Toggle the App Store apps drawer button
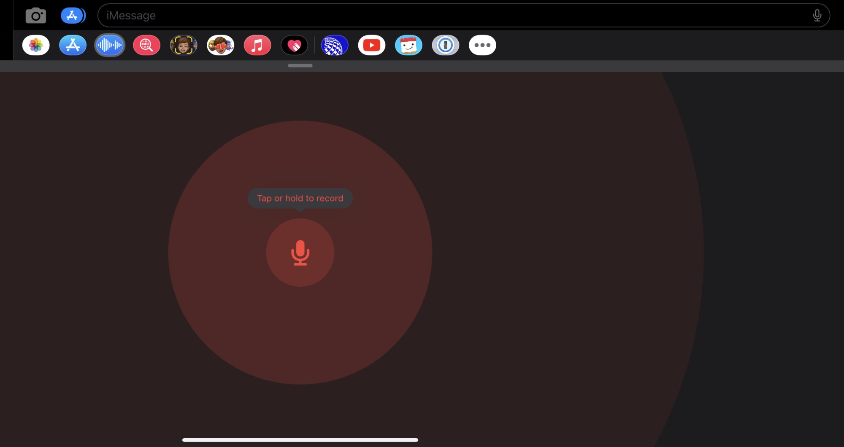844x447 pixels. [73, 16]
